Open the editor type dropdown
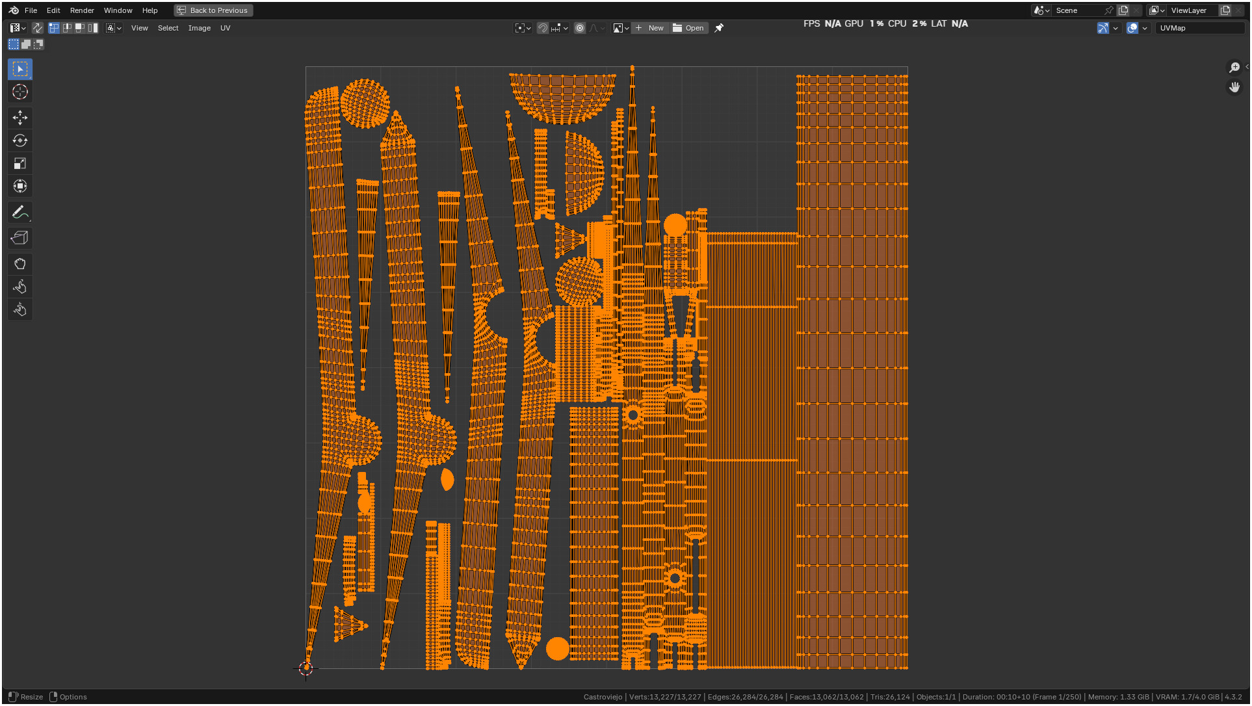This screenshot has height=706, width=1252. click(18, 28)
